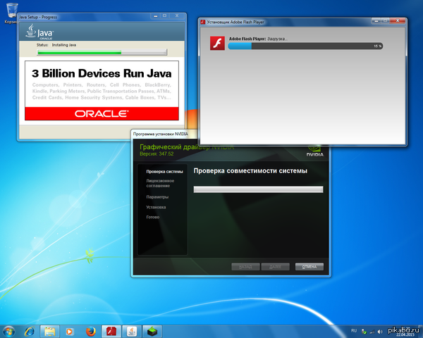Image resolution: width=423 pixels, height=338 pixels.
Task: Click the red Adobe Flash Player logo
Action: [217, 43]
